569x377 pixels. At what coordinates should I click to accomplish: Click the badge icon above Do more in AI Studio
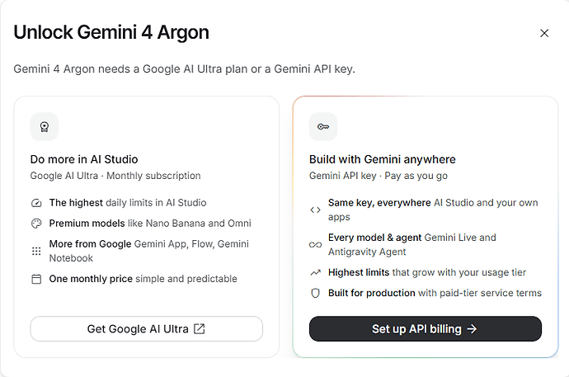[45, 127]
